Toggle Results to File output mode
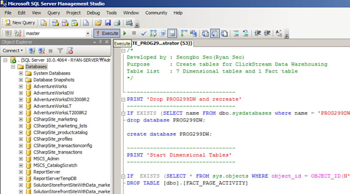Image resolution: width=350 pixels, height=194 pixels. (224, 33)
